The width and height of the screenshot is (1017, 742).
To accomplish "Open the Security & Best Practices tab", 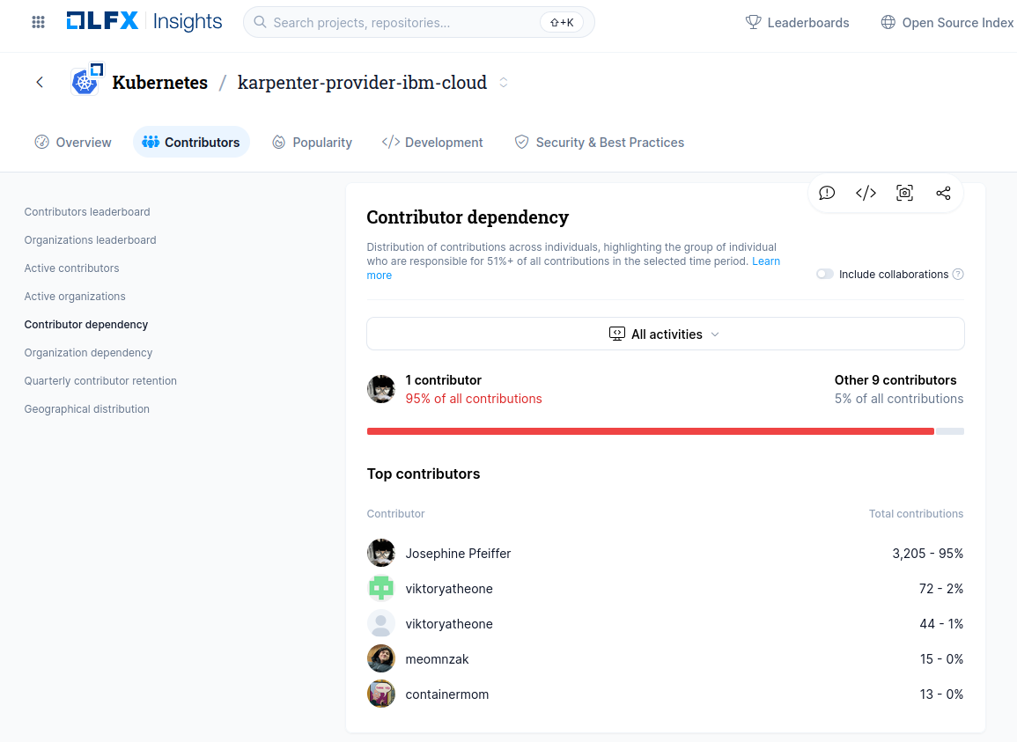I will (x=599, y=143).
